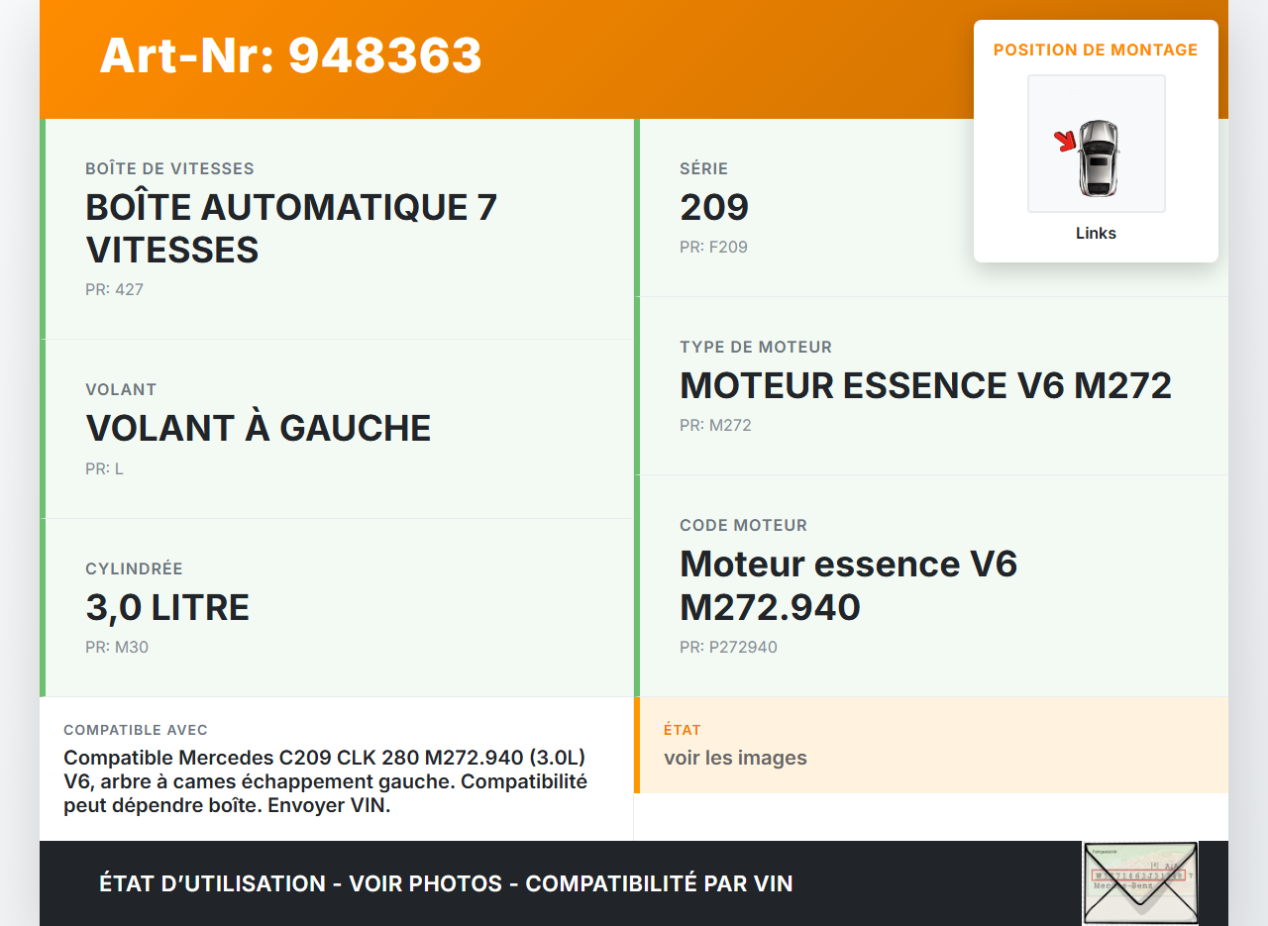Click the POSITION DE MONTAGE title
This screenshot has height=926, width=1268.
coord(1096,50)
